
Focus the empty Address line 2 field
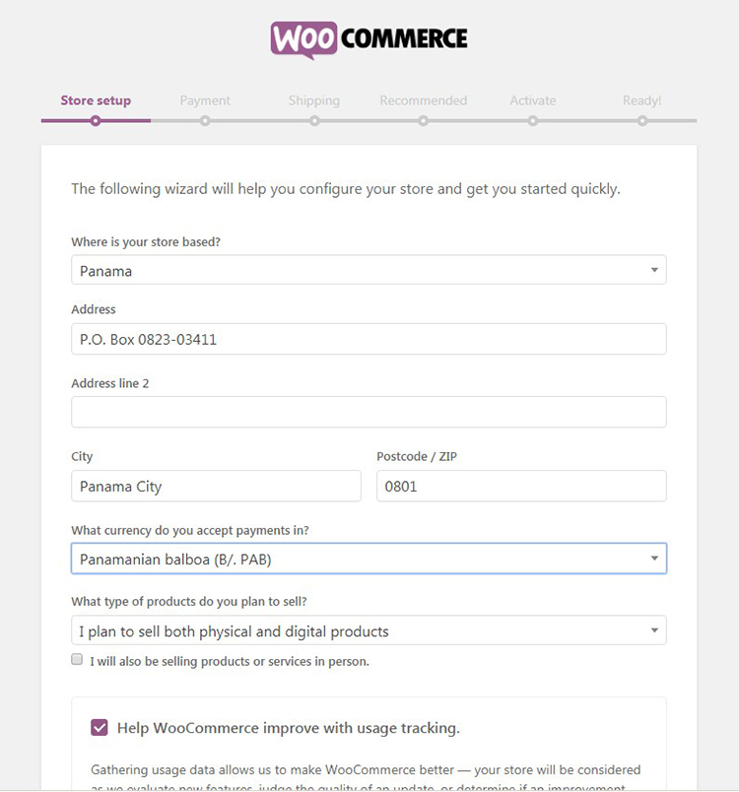[369, 412]
